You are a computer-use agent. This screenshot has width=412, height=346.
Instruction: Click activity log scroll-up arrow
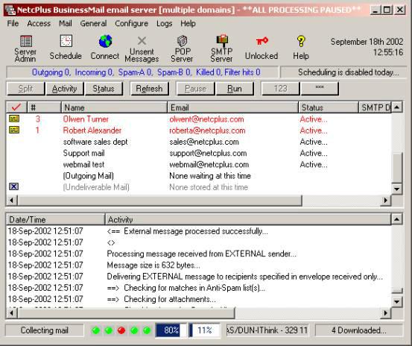click(397, 219)
